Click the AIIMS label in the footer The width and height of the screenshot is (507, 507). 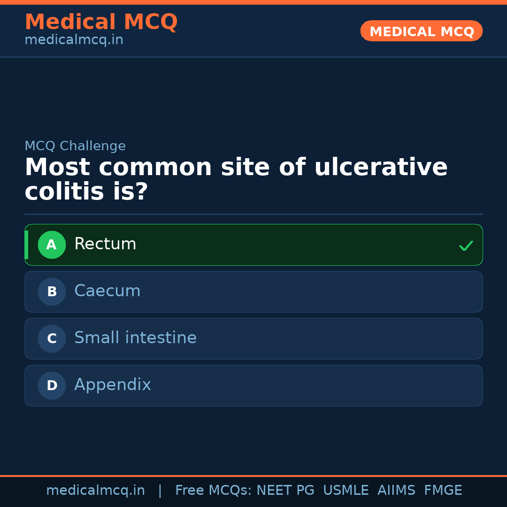397,490
